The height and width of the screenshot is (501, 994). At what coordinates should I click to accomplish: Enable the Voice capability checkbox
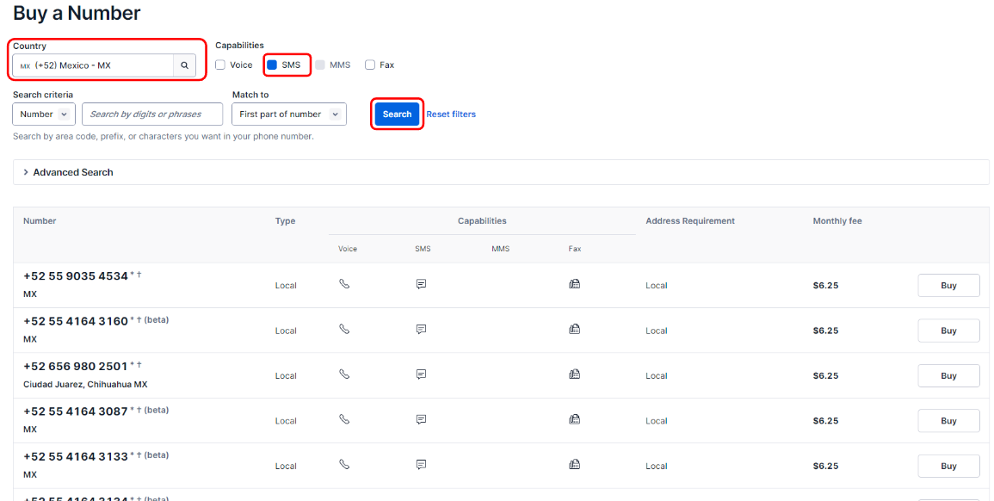(x=220, y=65)
